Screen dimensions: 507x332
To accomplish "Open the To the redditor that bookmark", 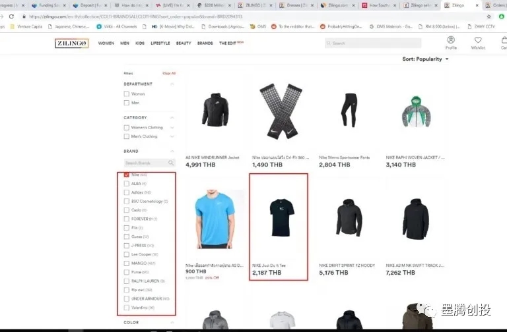I will (x=293, y=26).
